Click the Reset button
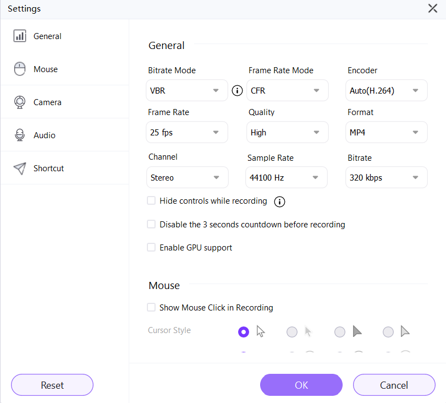Image resolution: width=446 pixels, height=403 pixels. click(x=52, y=385)
